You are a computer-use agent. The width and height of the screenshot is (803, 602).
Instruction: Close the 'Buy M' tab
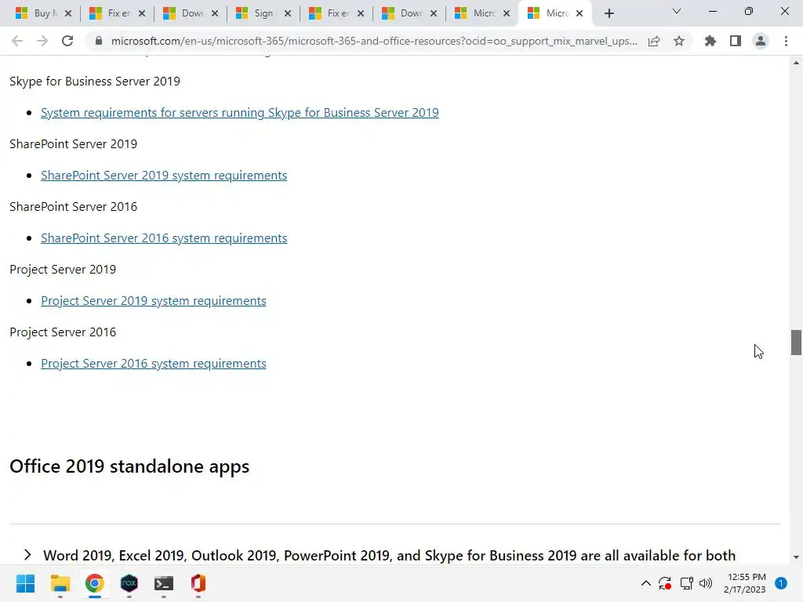[69, 13]
